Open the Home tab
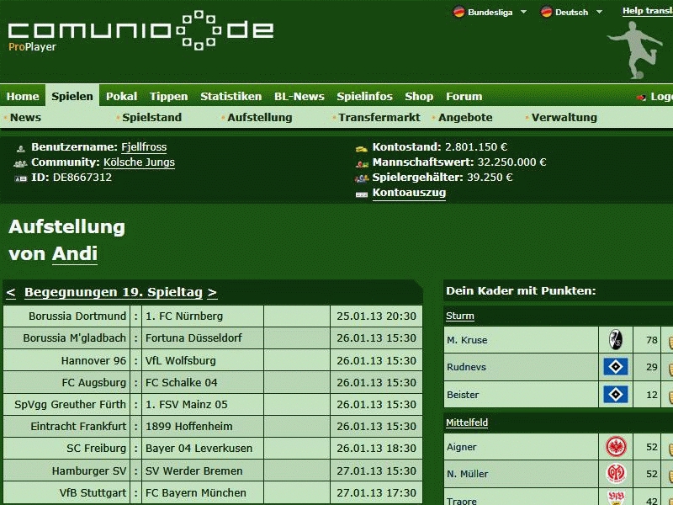Image resolution: width=673 pixels, height=505 pixels. point(23,96)
